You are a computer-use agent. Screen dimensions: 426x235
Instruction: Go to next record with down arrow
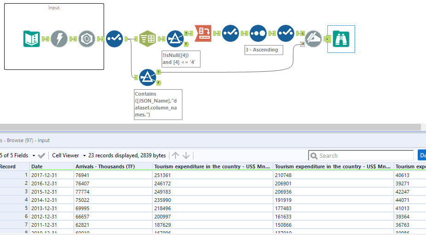coord(186,155)
